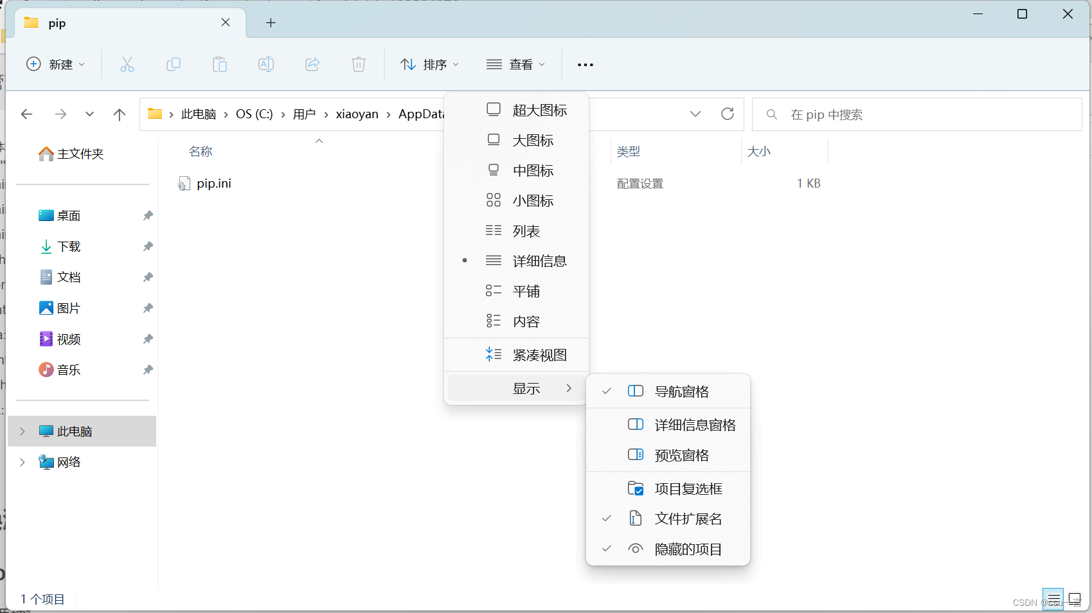Click the pip.ini file icon
Screen dimensions: 1092x613
pos(184,184)
